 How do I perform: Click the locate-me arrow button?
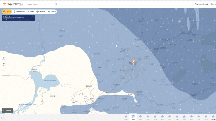[4, 58]
